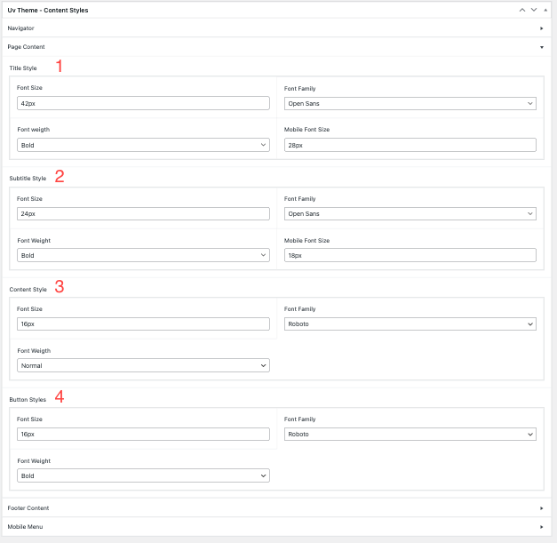
Task: Open Button Styles Font Family dropdown
Action: pyautogui.click(x=410, y=434)
